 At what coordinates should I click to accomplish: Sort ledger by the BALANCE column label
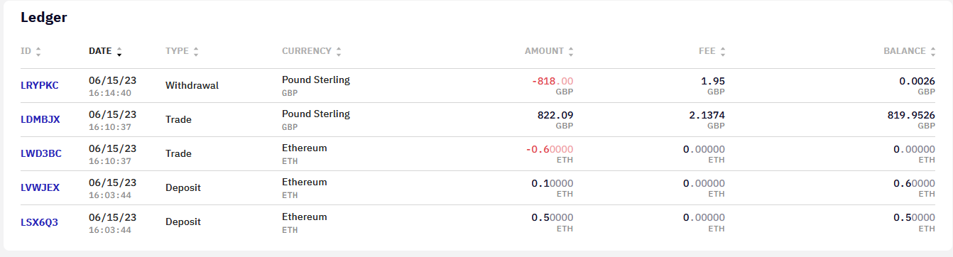point(905,51)
